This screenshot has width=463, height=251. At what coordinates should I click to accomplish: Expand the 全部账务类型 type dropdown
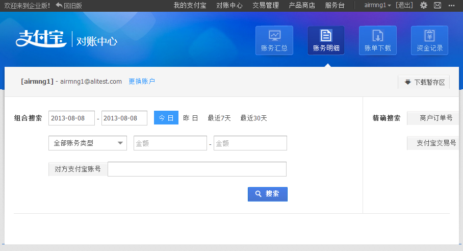pos(88,143)
